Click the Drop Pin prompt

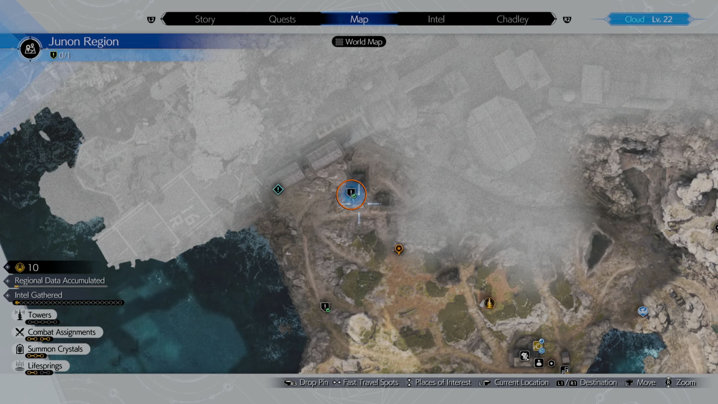(306, 383)
